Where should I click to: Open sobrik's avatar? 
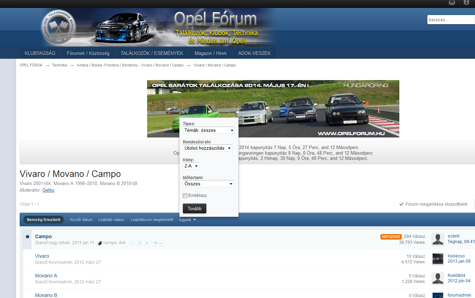pos(438,239)
